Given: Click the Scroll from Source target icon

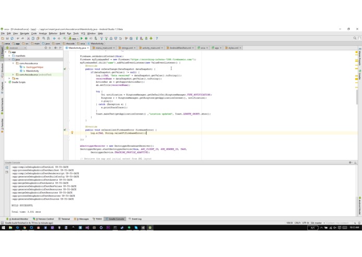Looking at the screenshot, I should pyautogui.click(x=46, y=48).
